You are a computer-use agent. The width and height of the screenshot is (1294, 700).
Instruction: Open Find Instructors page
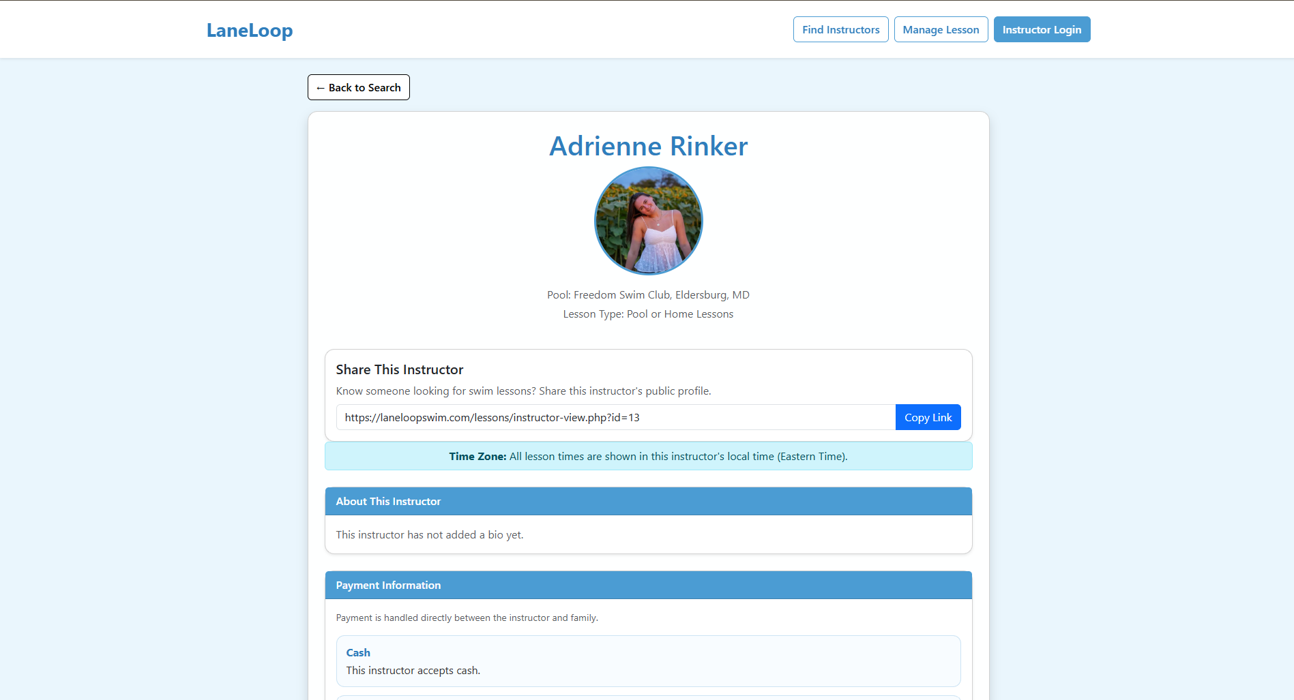840,29
